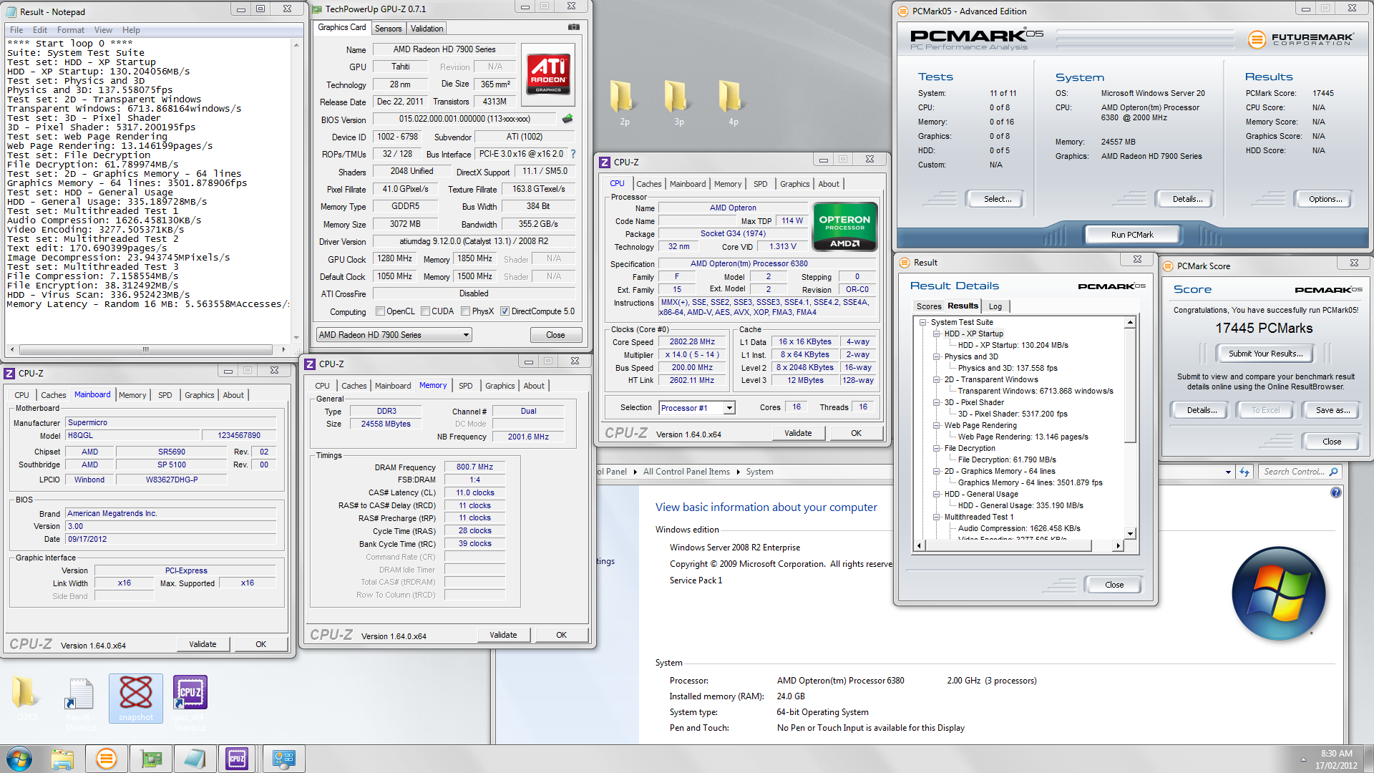Select the Result shortcut desktop icon
The image size is (1374, 773).
[81, 703]
